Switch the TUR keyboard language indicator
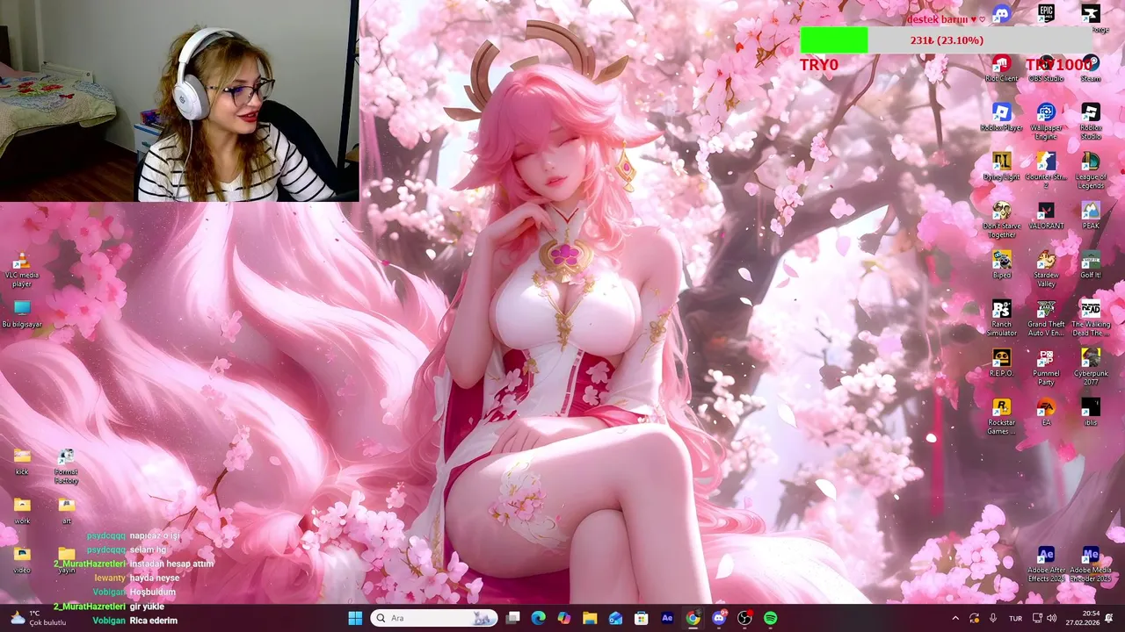 1015,618
